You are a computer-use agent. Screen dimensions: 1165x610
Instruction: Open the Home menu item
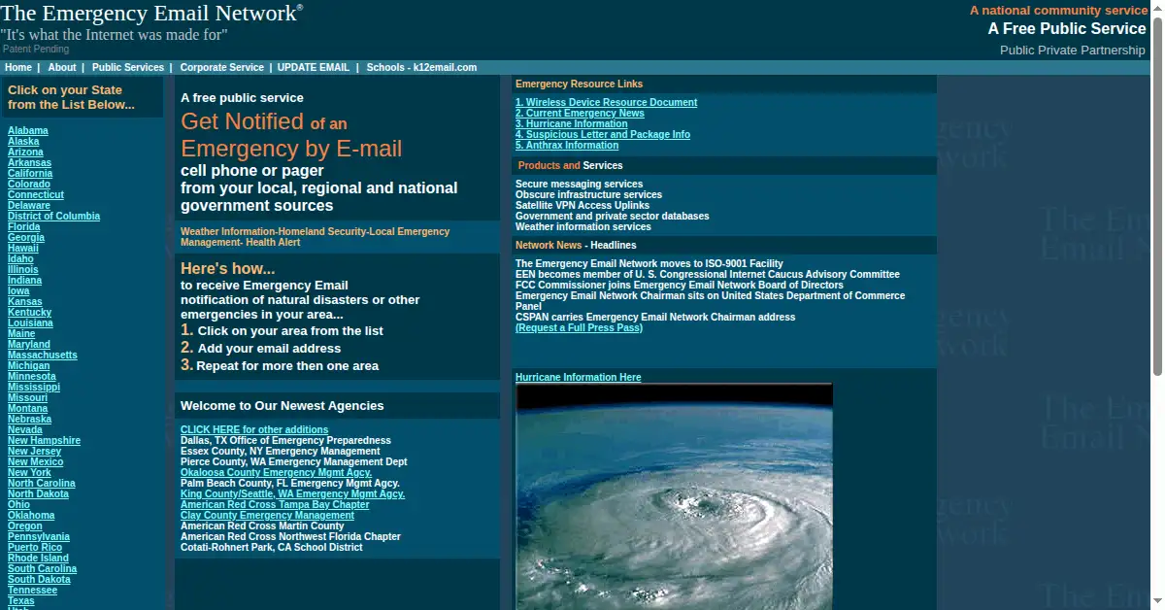click(18, 67)
